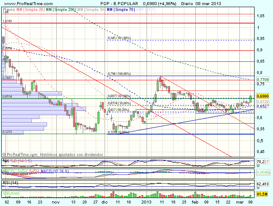Click the Precio legend label

point(8,8)
